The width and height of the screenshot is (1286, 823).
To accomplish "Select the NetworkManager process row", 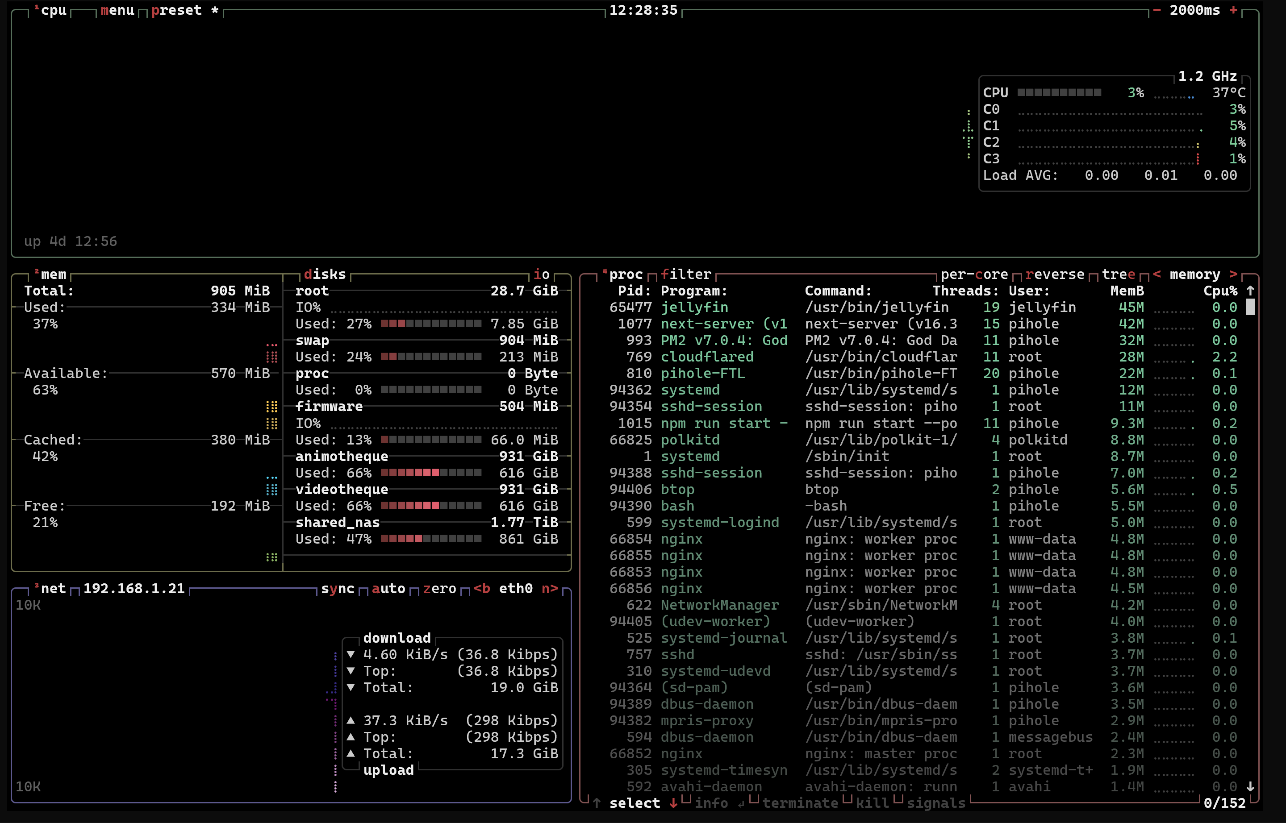I will coord(923,605).
